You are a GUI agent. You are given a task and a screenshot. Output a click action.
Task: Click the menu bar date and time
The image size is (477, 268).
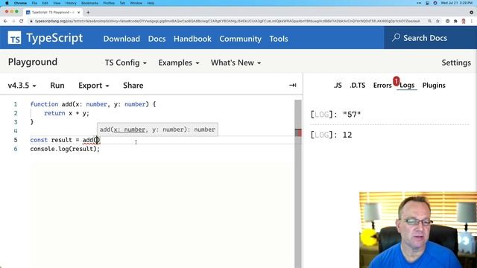(456, 3)
